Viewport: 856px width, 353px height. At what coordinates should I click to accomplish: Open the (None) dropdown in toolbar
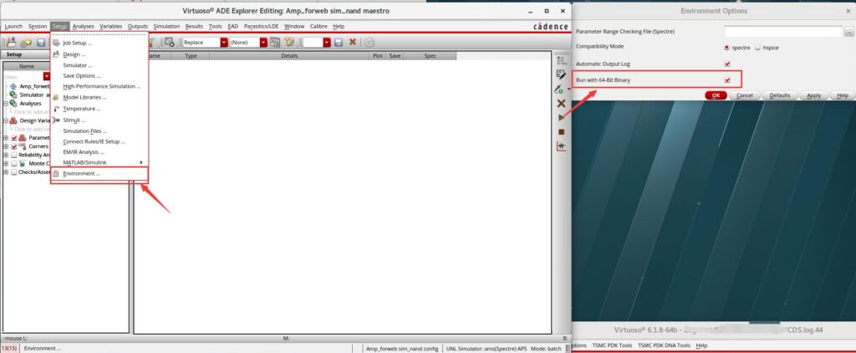[263, 42]
